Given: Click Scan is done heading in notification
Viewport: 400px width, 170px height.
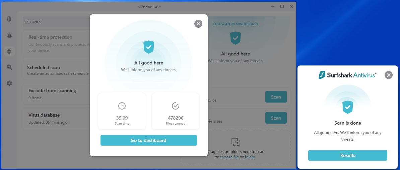Looking at the screenshot, I should pyautogui.click(x=348, y=123).
